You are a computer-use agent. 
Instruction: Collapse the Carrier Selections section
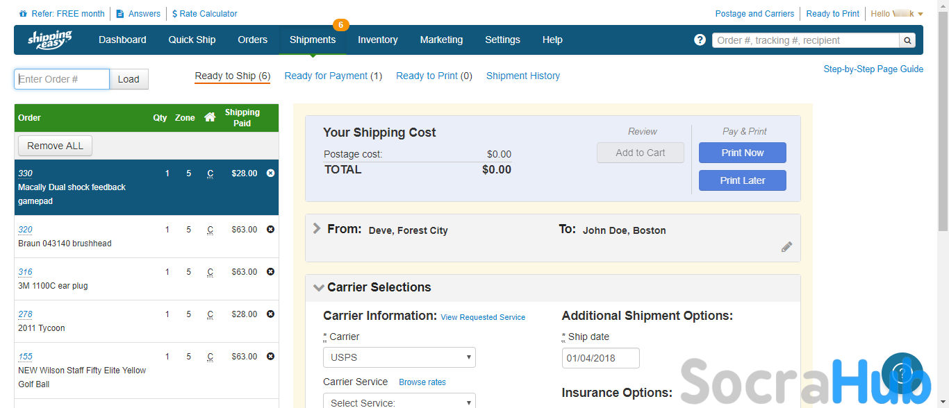(x=319, y=287)
